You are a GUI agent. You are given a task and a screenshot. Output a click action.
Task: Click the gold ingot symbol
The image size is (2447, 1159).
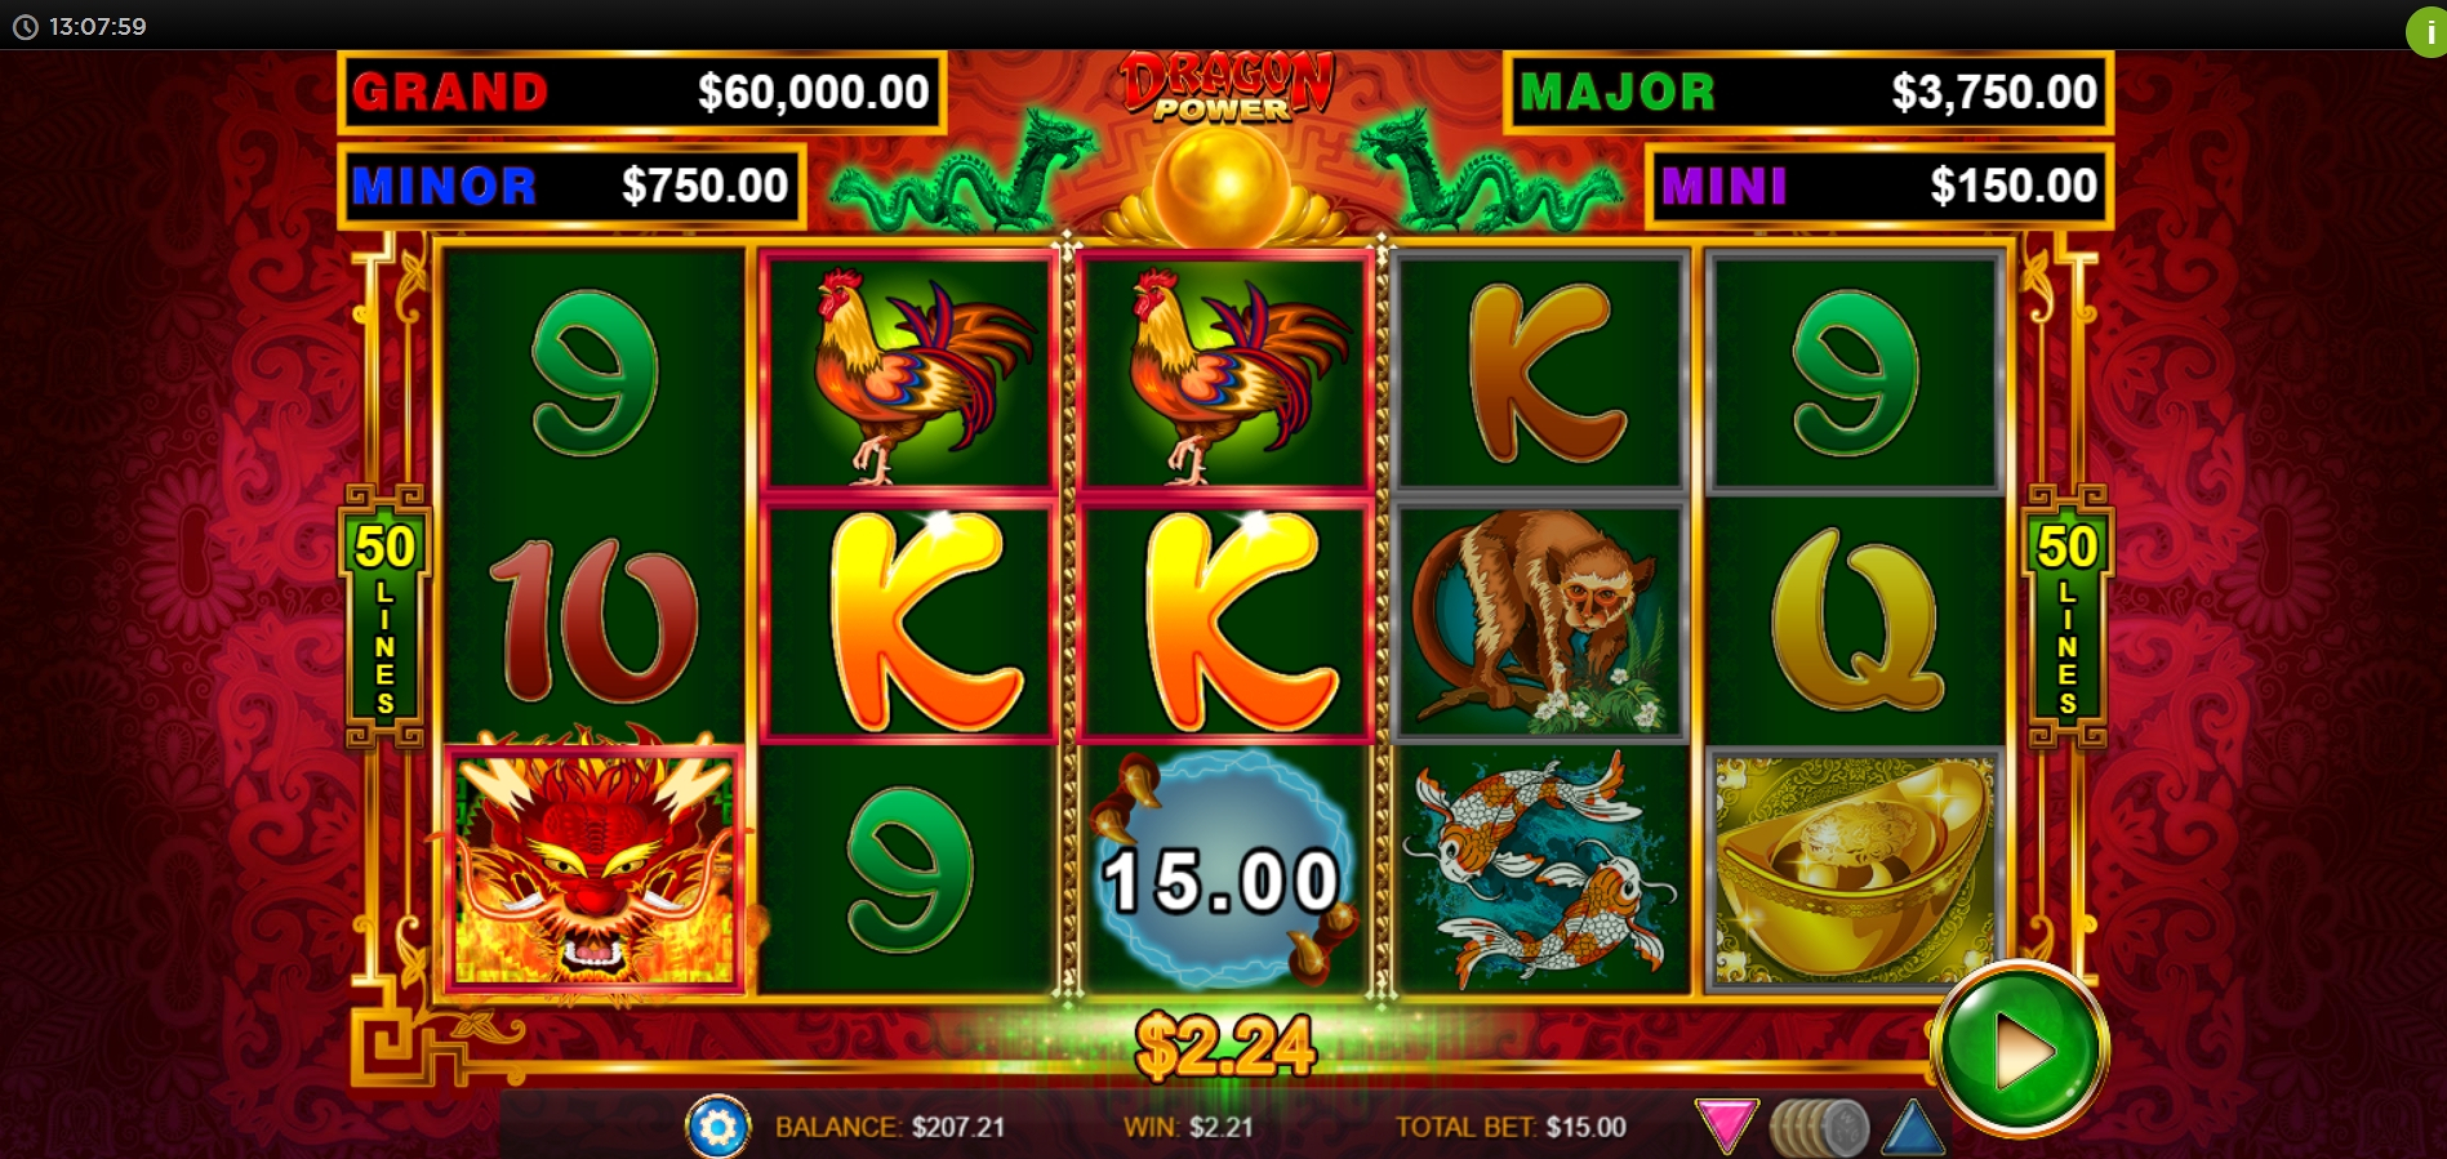[x=1854, y=870]
